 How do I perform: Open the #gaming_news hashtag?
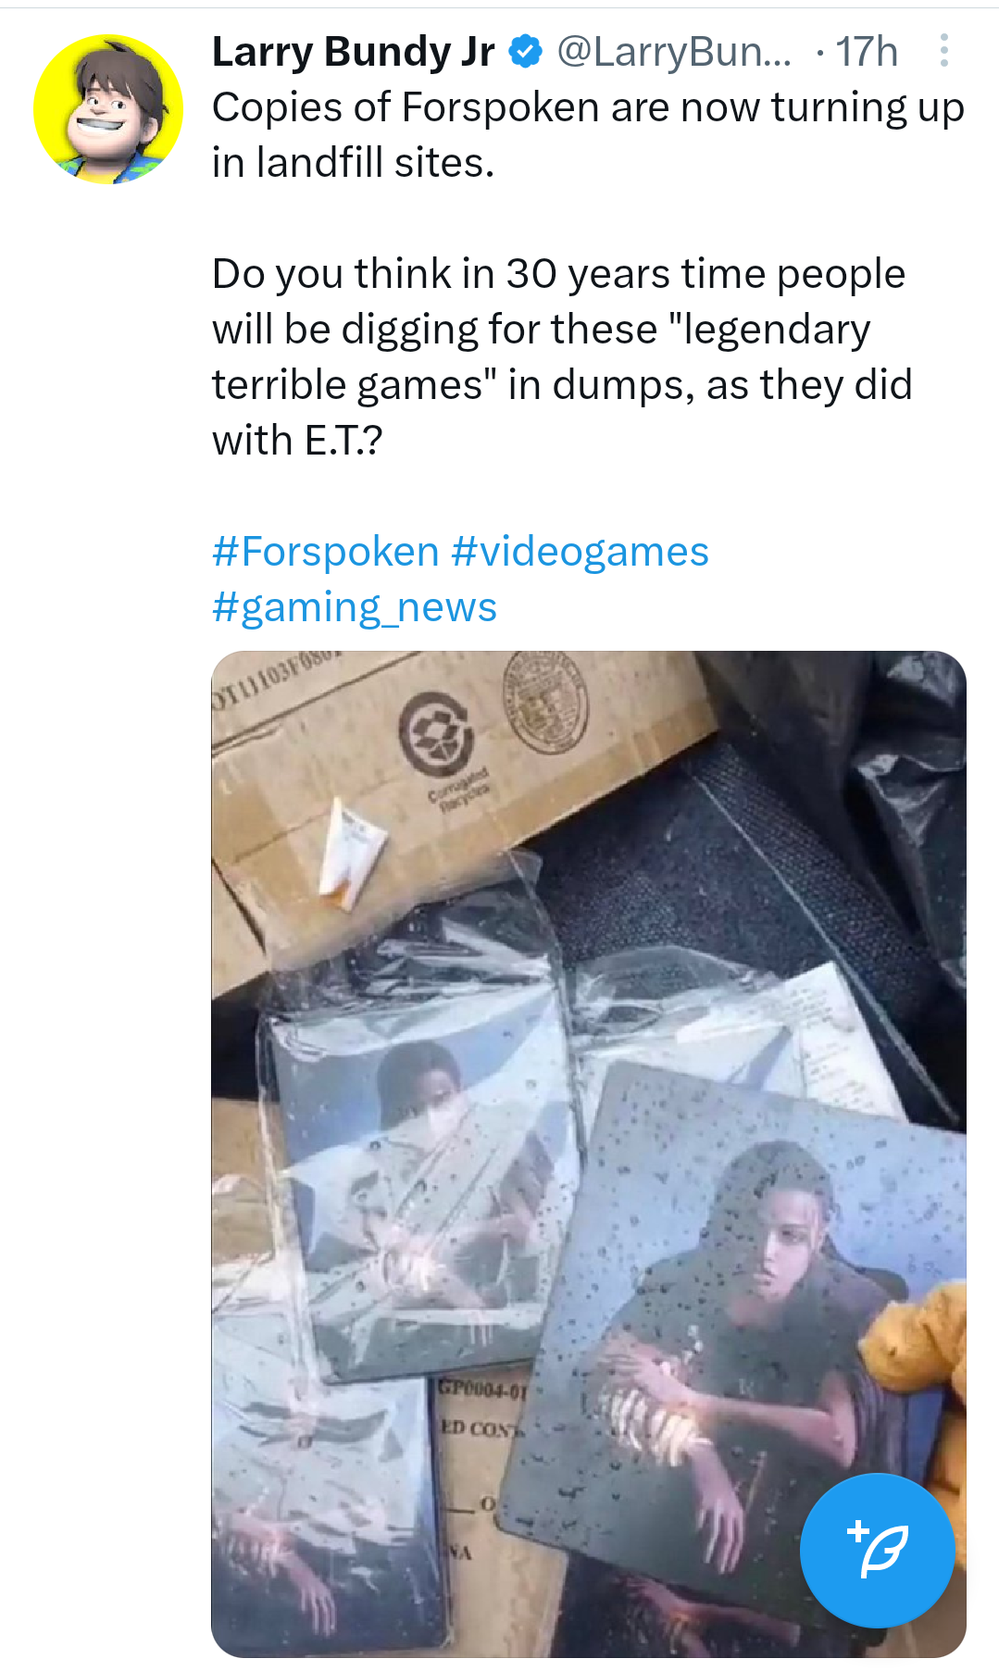[x=355, y=607]
